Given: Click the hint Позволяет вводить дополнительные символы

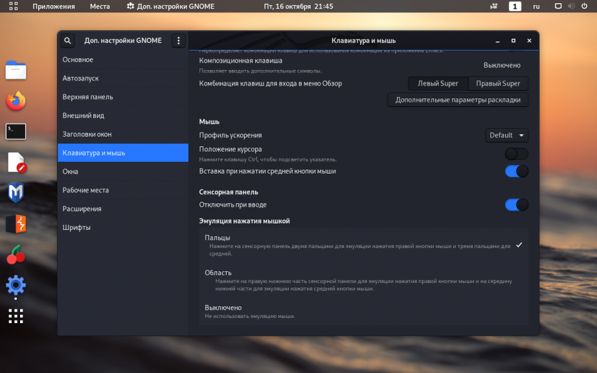Looking at the screenshot, I should pos(260,71).
